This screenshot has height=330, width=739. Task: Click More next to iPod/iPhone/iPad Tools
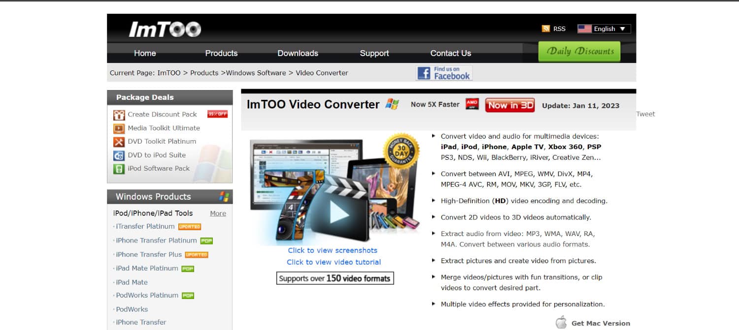tap(218, 213)
